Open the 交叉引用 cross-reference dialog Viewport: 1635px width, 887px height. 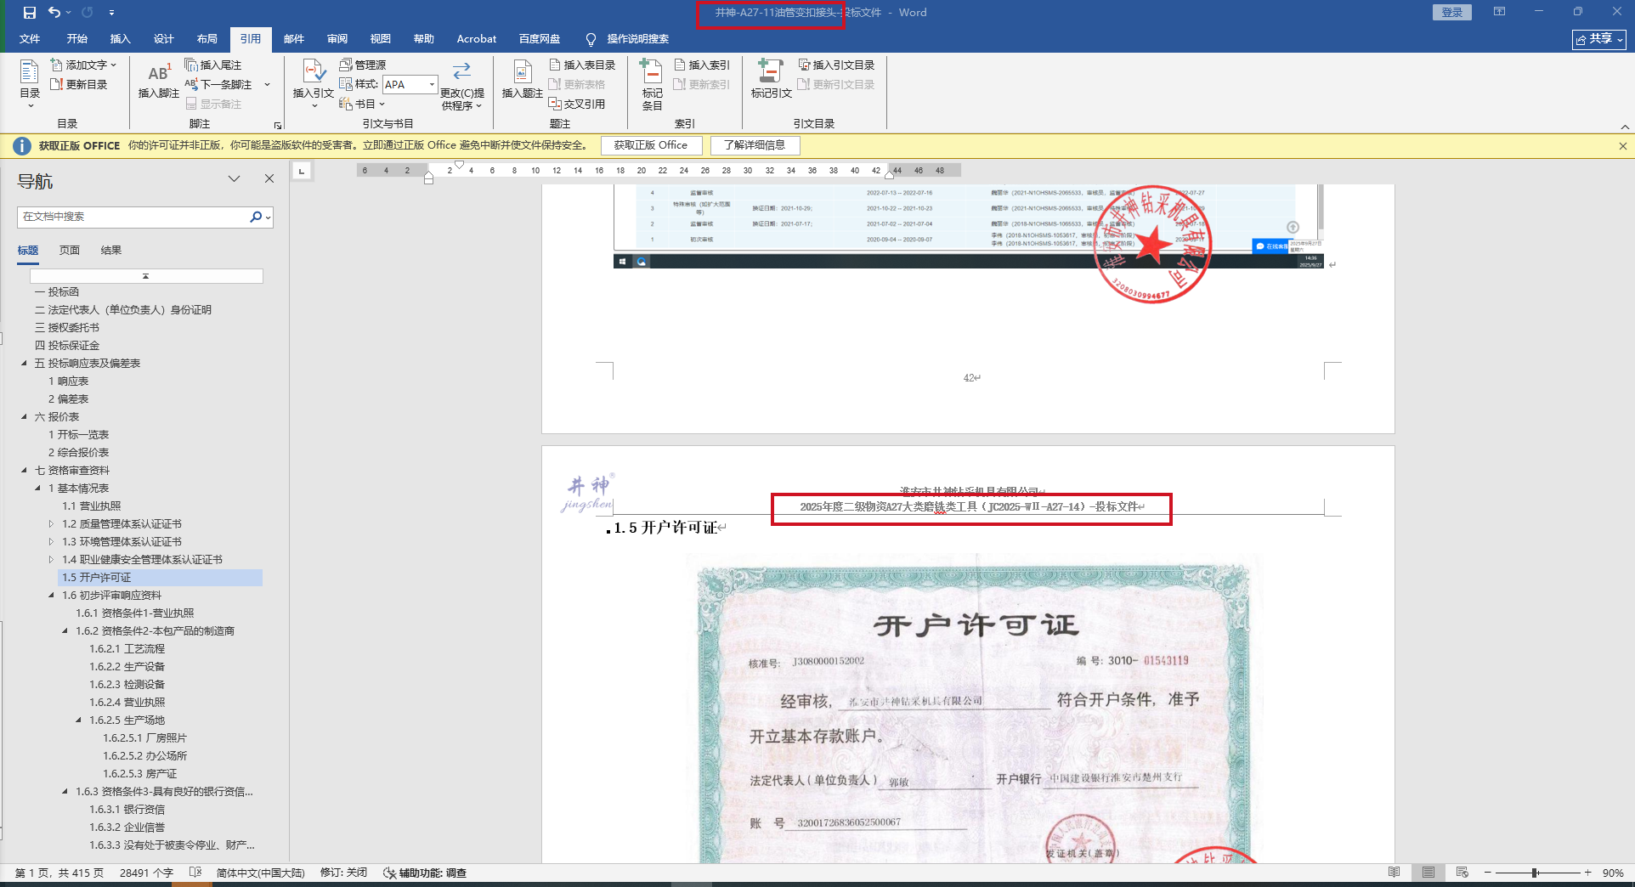point(577,104)
